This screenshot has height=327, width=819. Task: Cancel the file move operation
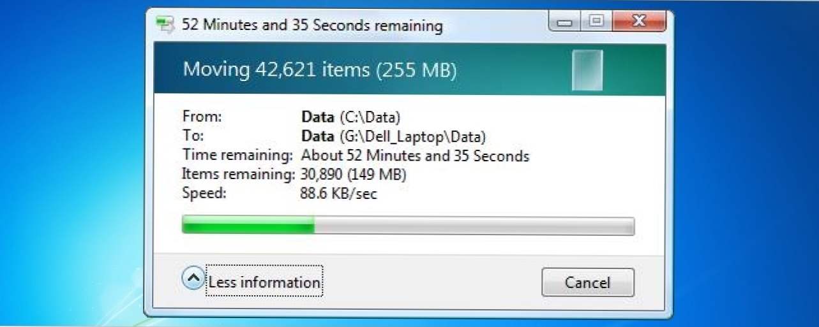tap(587, 282)
